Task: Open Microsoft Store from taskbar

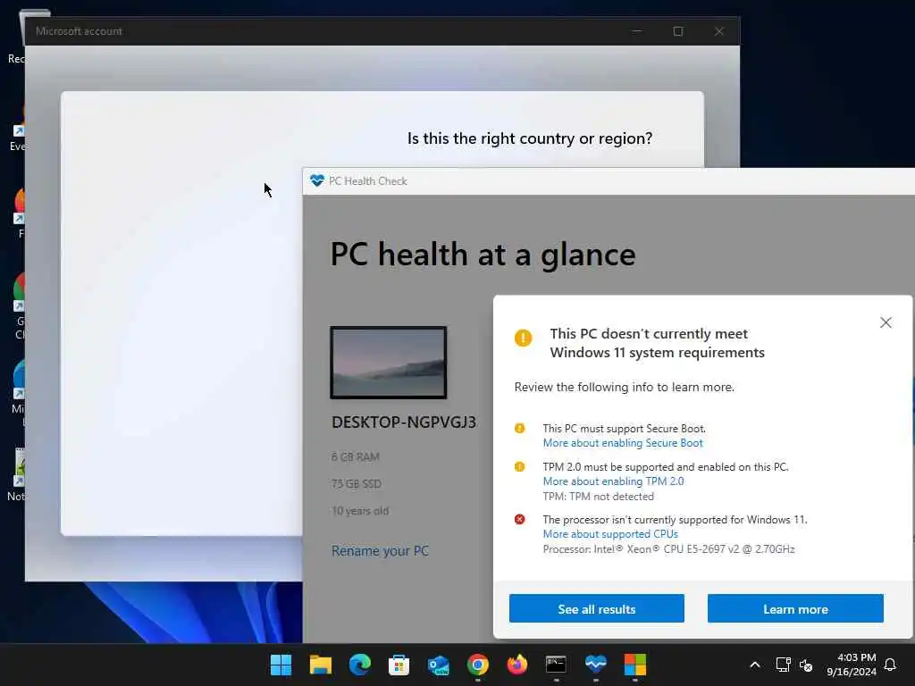Action: (399, 665)
